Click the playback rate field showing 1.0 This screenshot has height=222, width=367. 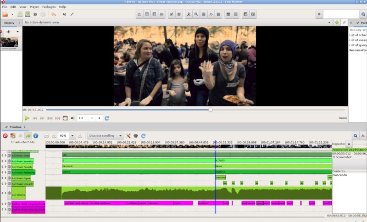pos(83,118)
